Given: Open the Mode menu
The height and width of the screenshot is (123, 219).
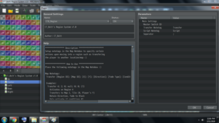Looking at the screenshot, I should pos(17,5).
